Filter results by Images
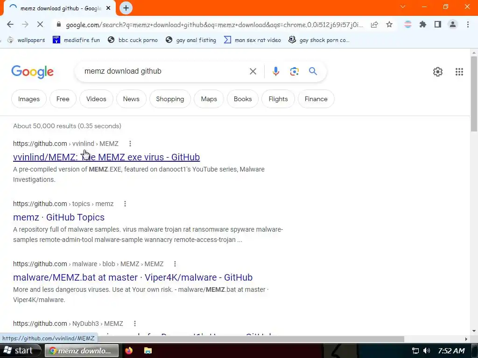 [x=29, y=99]
